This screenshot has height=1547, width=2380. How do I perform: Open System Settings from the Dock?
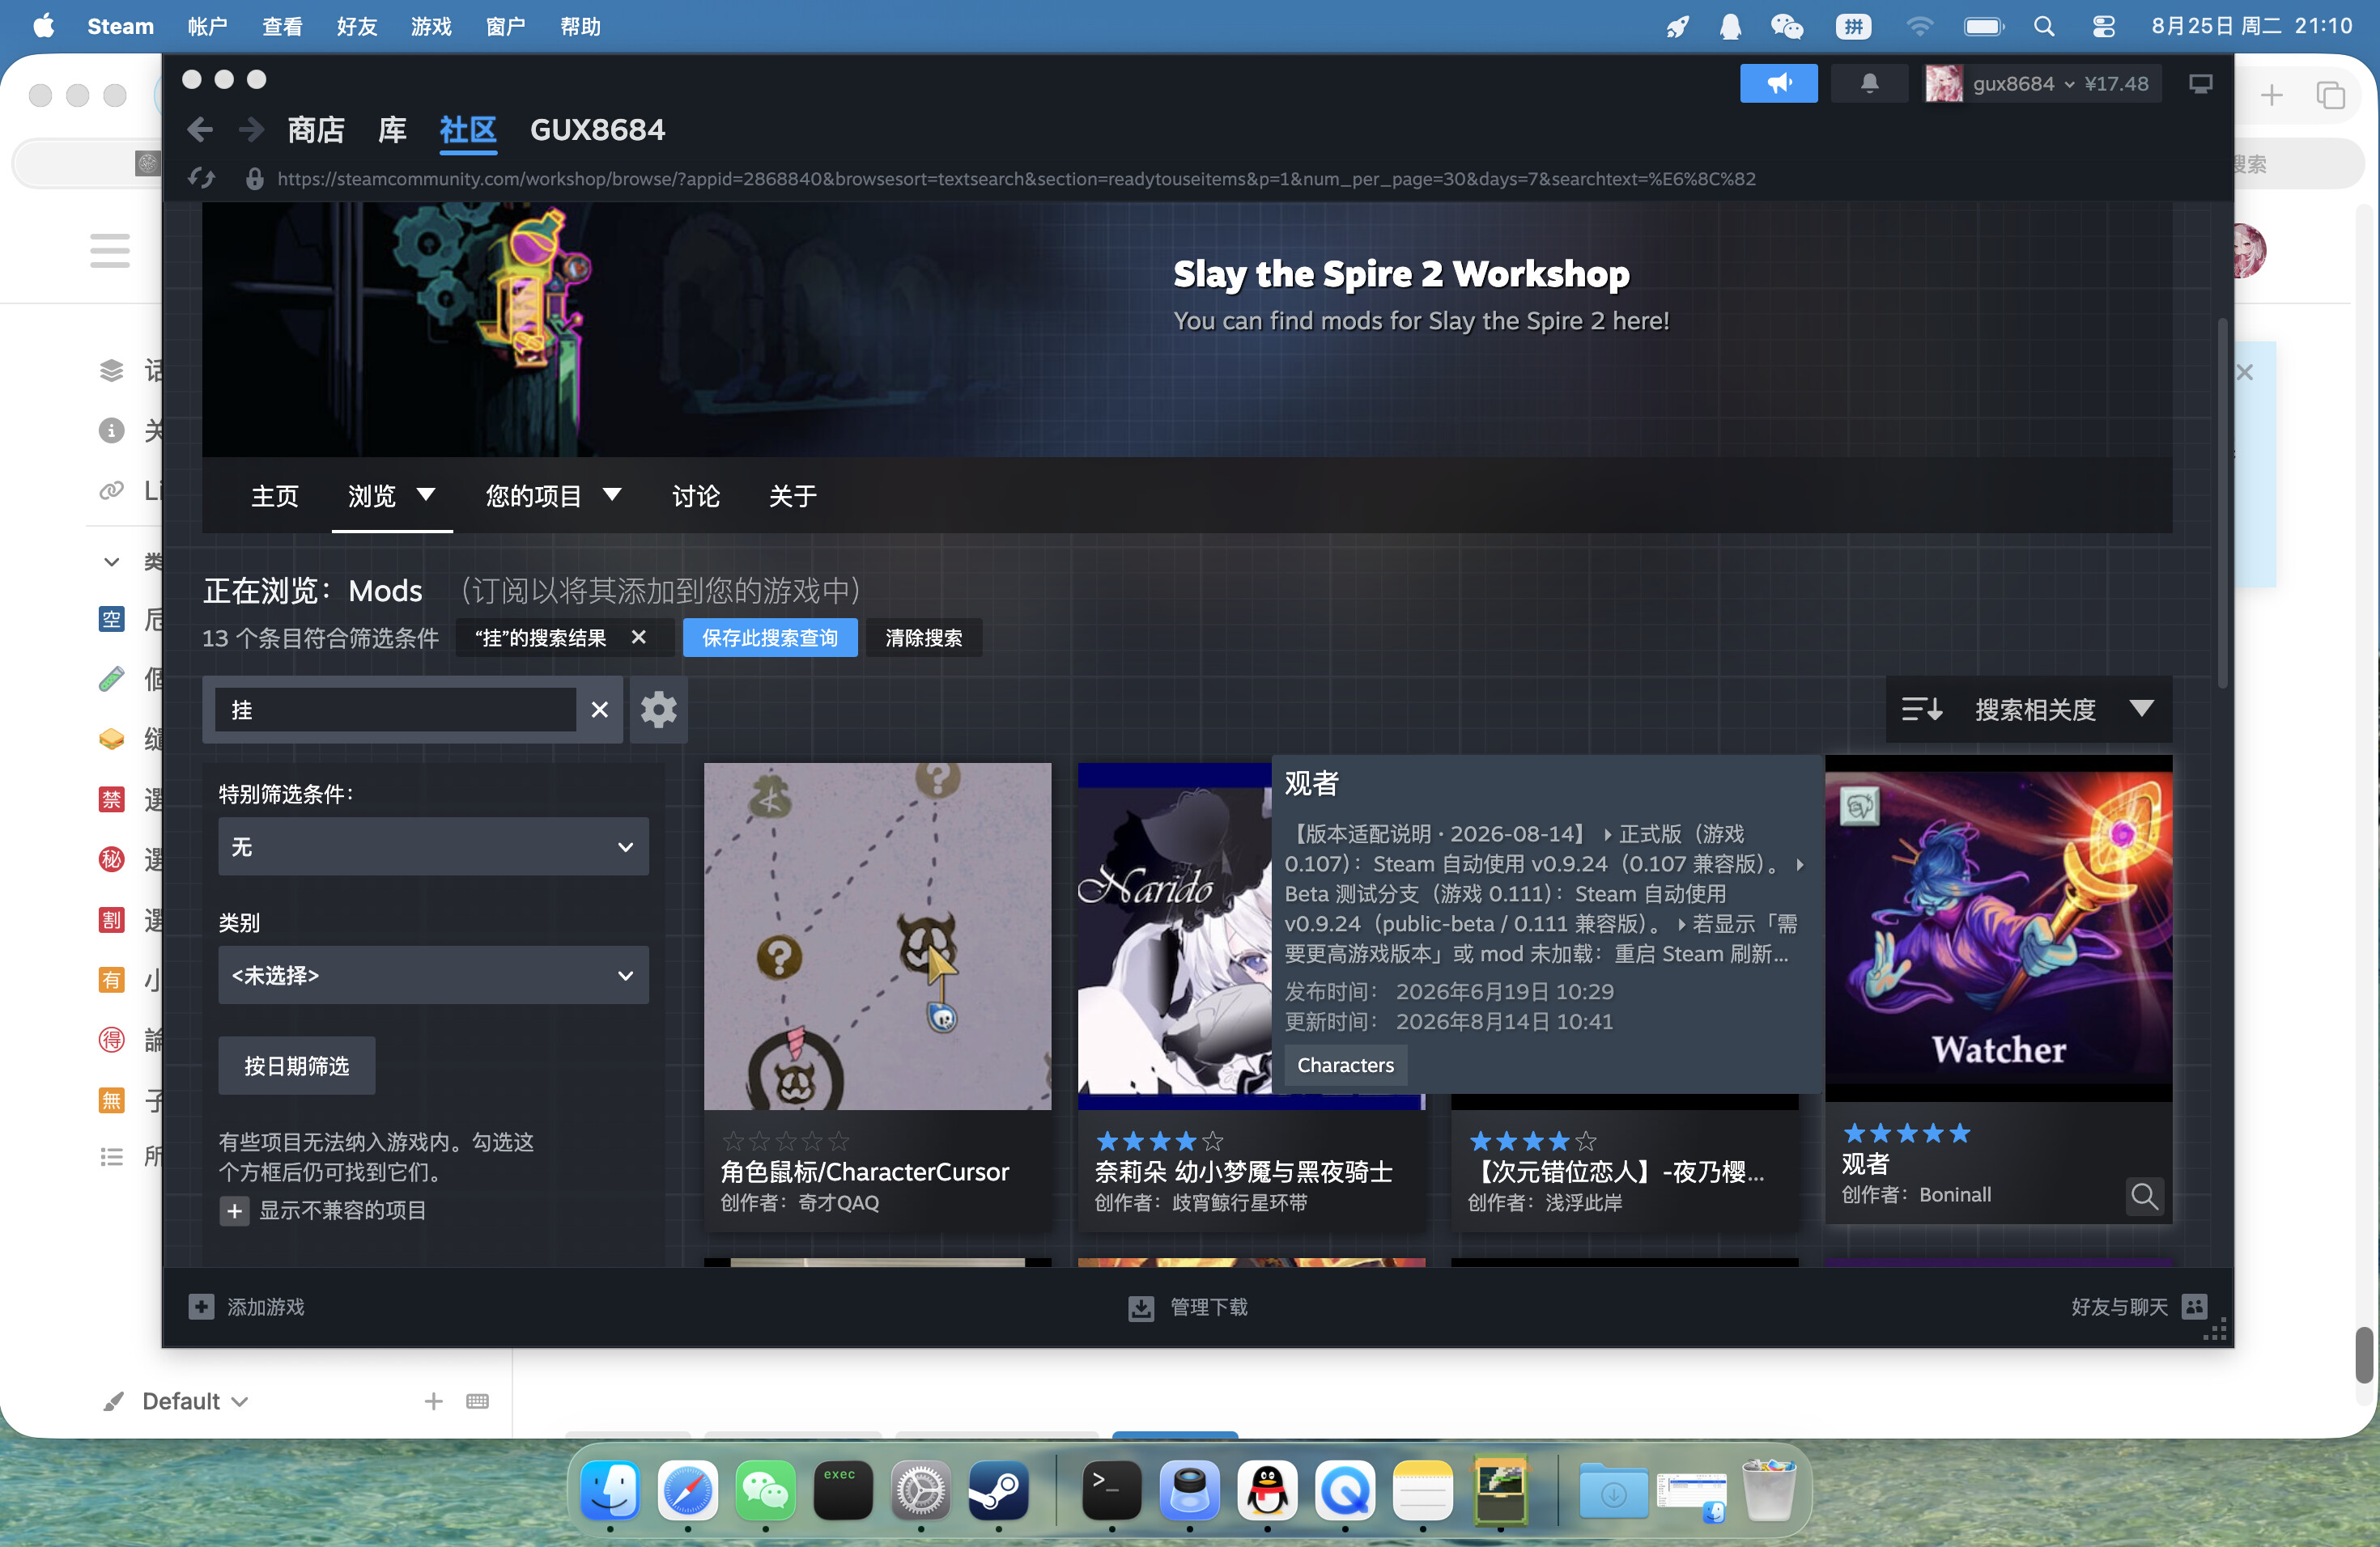click(x=920, y=1491)
